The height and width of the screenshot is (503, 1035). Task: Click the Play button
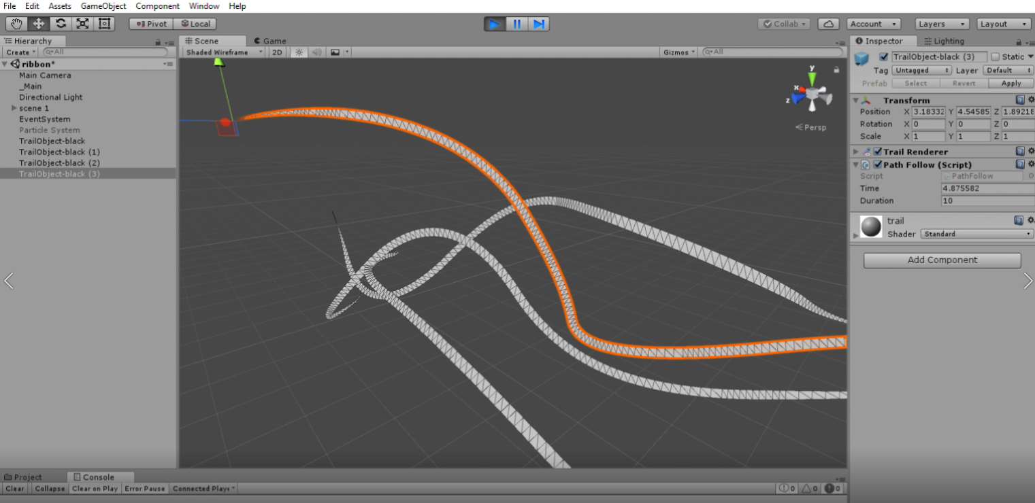495,24
